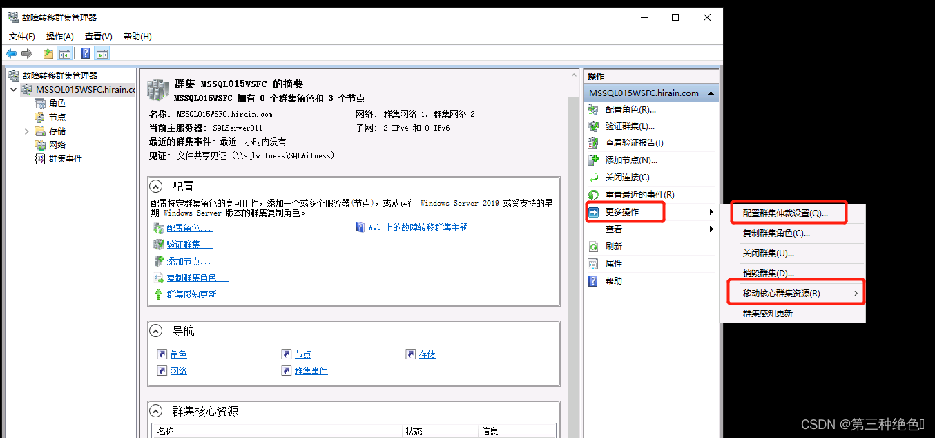This screenshot has height=438, width=935.
Task: Open the Web 上的故障转移群集主题 link
Action: click(418, 227)
